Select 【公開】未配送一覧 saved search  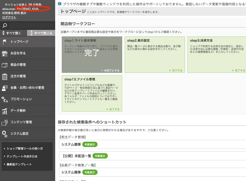76,156
